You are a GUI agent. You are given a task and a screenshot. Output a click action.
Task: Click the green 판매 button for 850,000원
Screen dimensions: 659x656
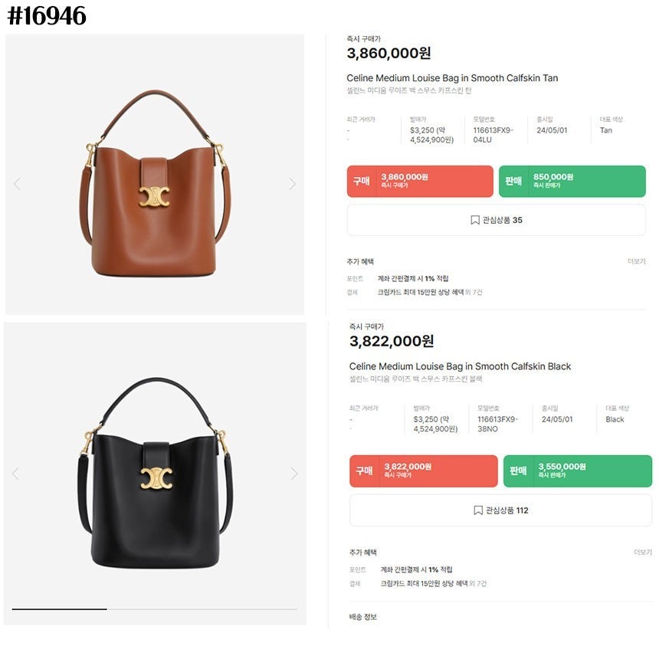(x=572, y=181)
